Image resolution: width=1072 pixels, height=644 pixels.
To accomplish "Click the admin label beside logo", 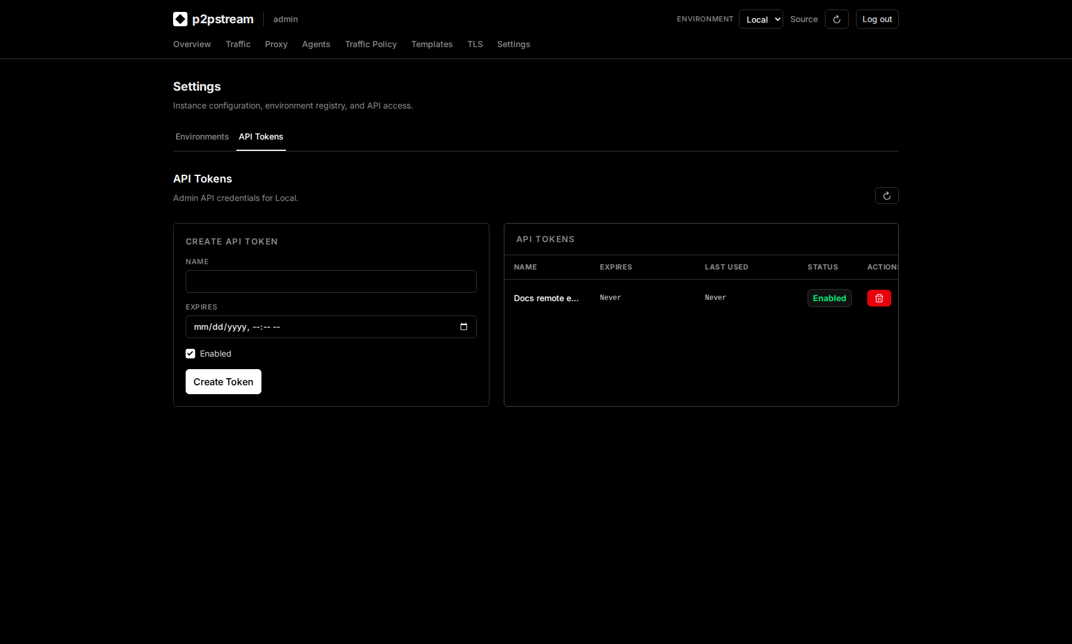I will pyautogui.click(x=285, y=19).
